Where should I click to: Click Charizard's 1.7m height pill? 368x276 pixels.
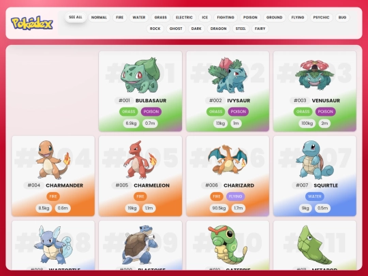239,208
